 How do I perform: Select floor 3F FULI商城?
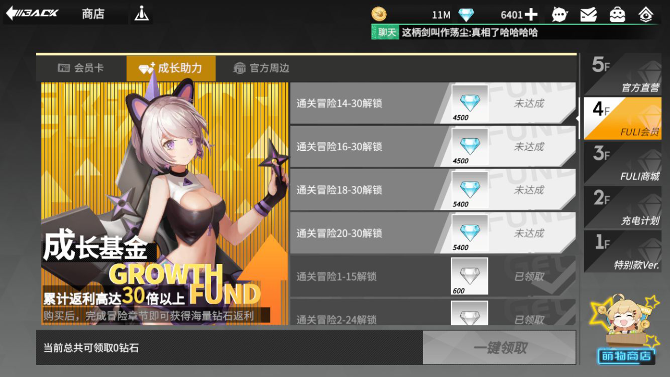(x=623, y=163)
